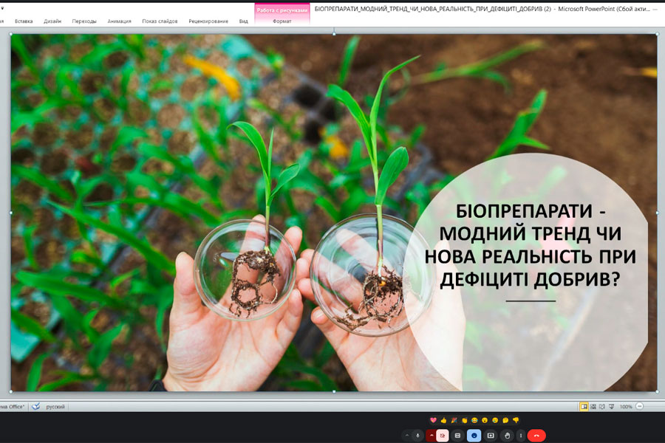Send the thumbs up reaction
Viewport: 665px width, 443px height.
(443, 420)
